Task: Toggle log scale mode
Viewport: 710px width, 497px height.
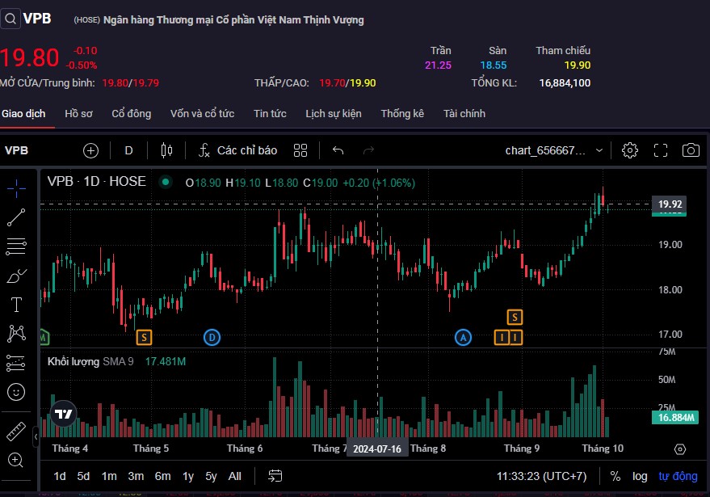Action: tap(639, 476)
